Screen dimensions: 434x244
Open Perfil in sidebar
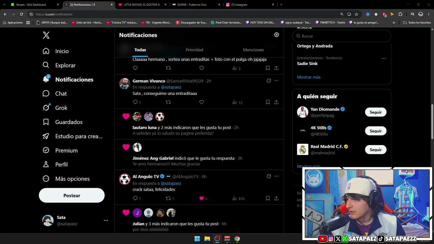[x=55, y=164]
